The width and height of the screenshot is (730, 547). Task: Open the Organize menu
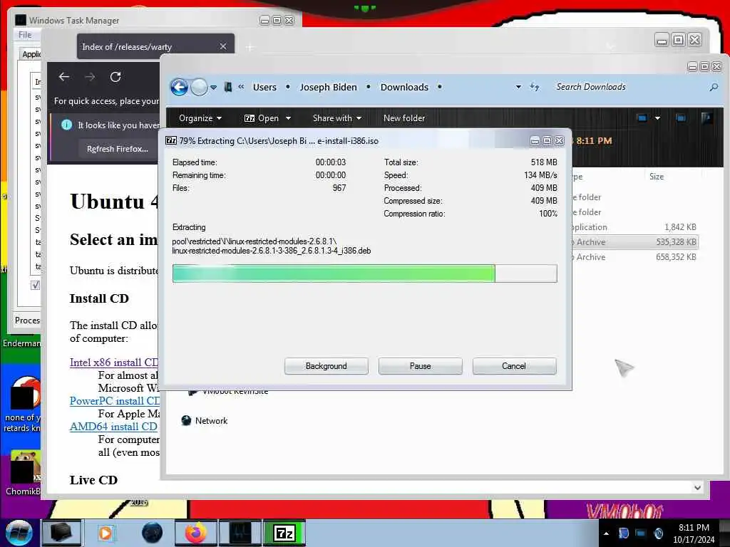pyautogui.click(x=200, y=118)
